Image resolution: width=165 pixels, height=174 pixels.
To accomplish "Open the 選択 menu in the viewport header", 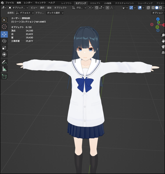I will tap(42, 8).
